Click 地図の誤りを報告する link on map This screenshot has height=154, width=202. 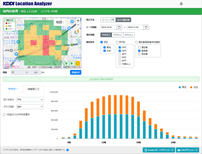coord(72,67)
